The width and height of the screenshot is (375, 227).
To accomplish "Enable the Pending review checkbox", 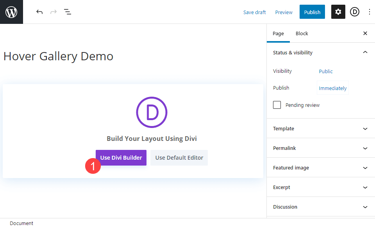I will [277, 105].
